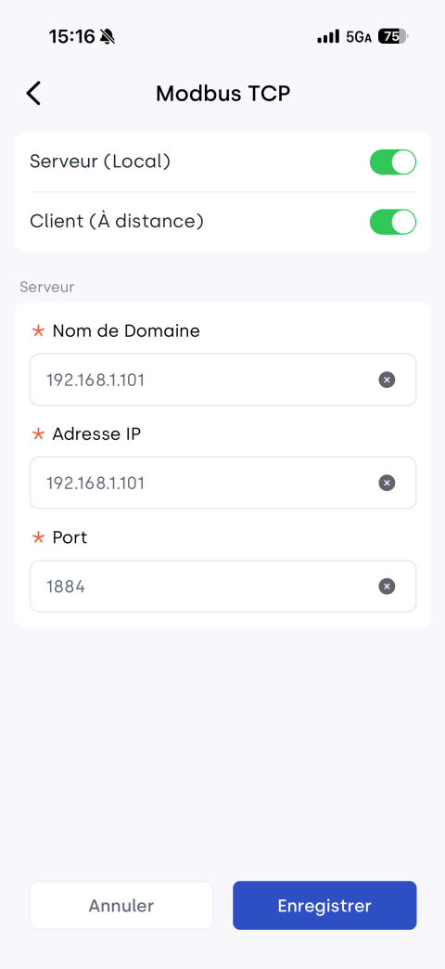This screenshot has height=969, width=445.
Task: Tap the Modbus TCP page title
Action: point(222,94)
